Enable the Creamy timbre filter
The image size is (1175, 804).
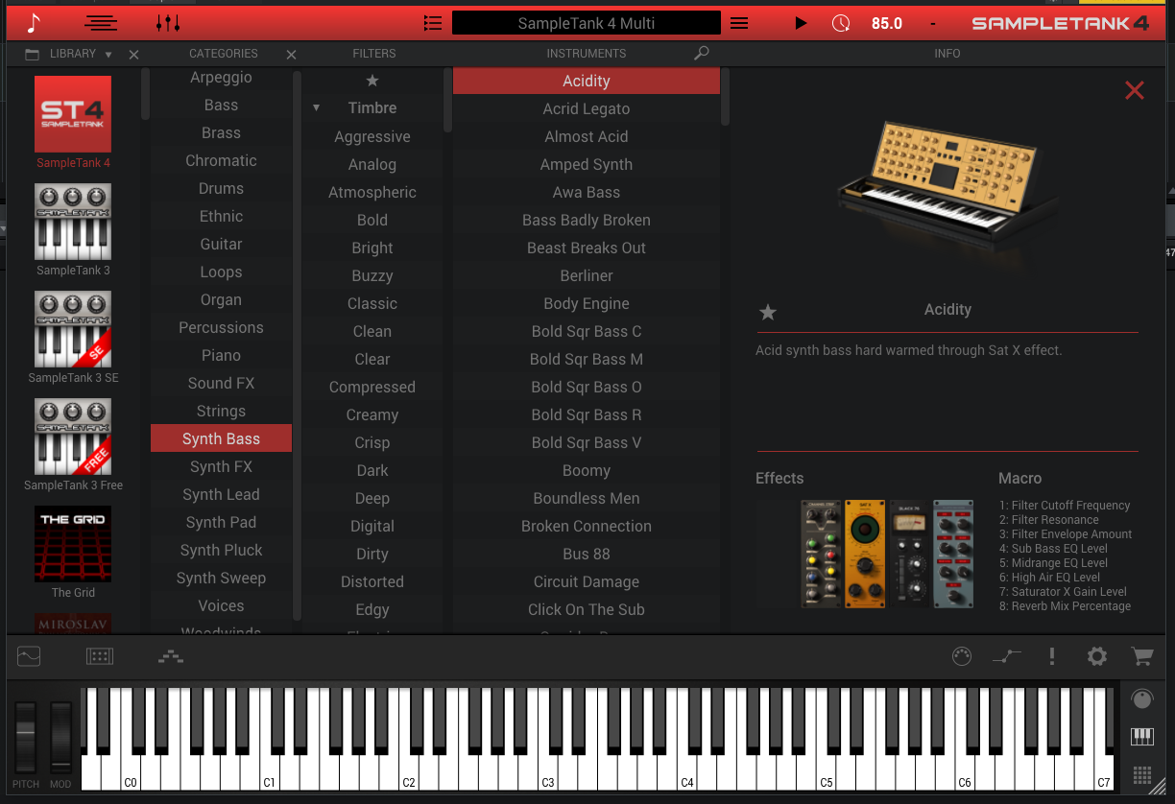[372, 414]
